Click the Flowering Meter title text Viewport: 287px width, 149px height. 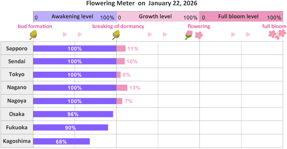[142, 4]
